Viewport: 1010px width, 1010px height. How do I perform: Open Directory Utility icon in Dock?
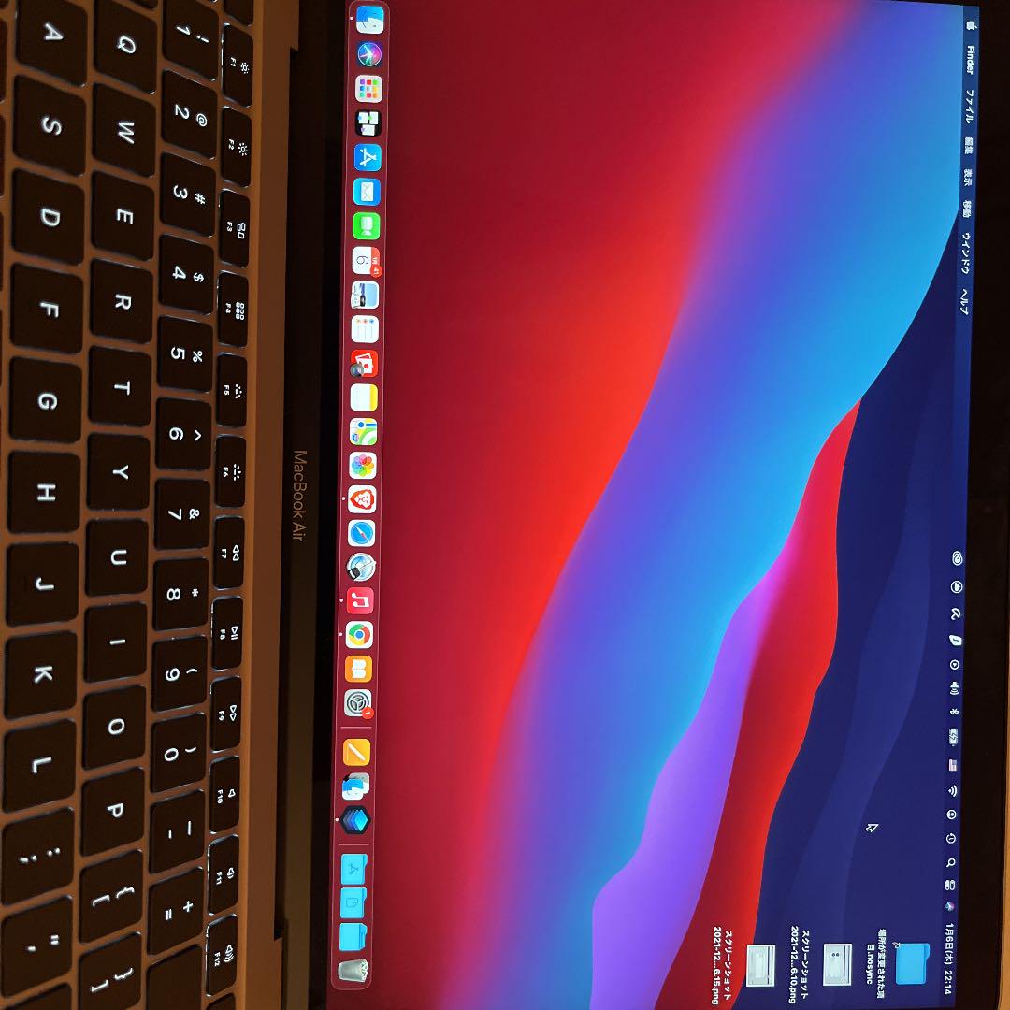tap(361, 568)
